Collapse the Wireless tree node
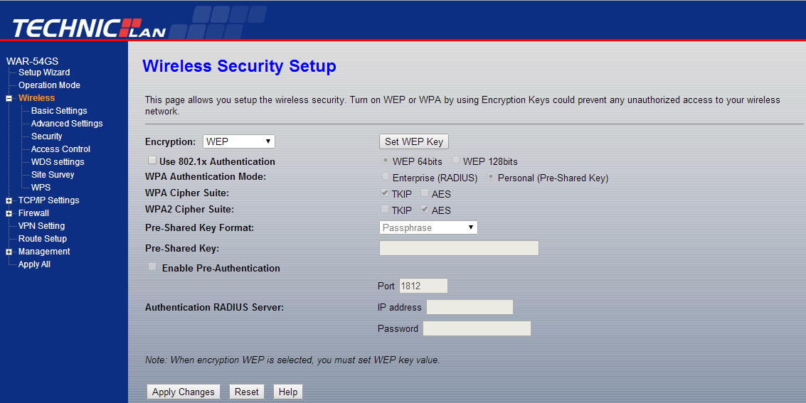The image size is (806, 403). (9, 99)
